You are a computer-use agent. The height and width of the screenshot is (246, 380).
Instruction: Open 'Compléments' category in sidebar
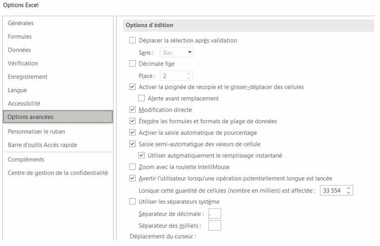pyautogui.click(x=26, y=160)
